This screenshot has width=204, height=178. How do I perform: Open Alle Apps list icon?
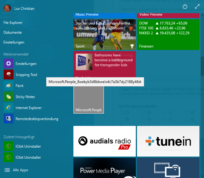pos(7,170)
